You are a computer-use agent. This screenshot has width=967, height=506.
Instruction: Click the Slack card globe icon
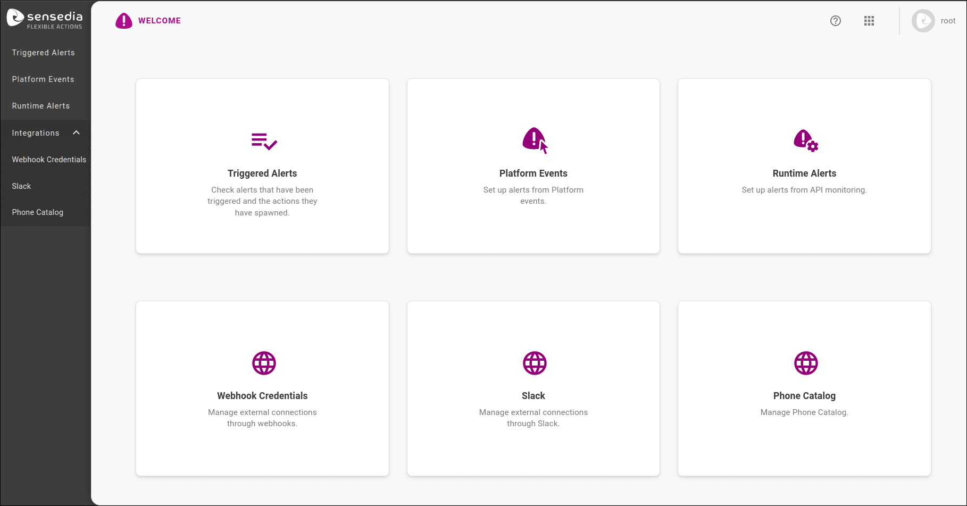tap(535, 363)
